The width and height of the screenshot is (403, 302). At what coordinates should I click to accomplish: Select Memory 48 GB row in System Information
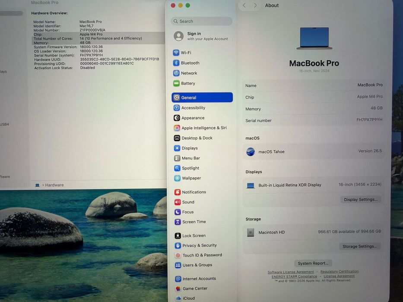(x=99, y=43)
